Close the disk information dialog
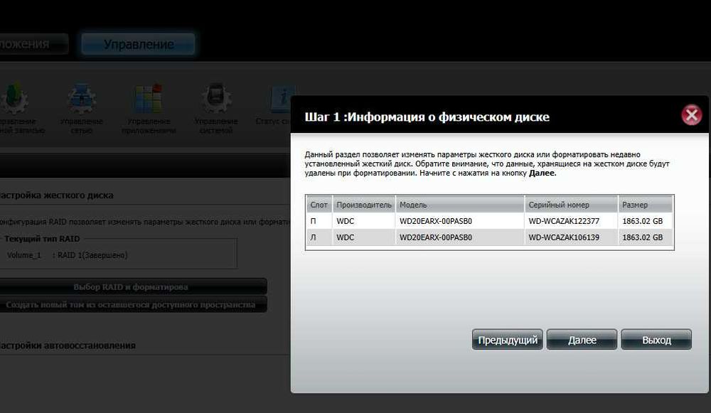Screen dimensions: 711x413 click(692, 114)
